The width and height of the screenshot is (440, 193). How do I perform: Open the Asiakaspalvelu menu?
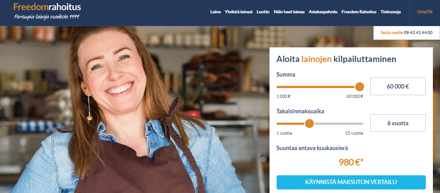323,12
